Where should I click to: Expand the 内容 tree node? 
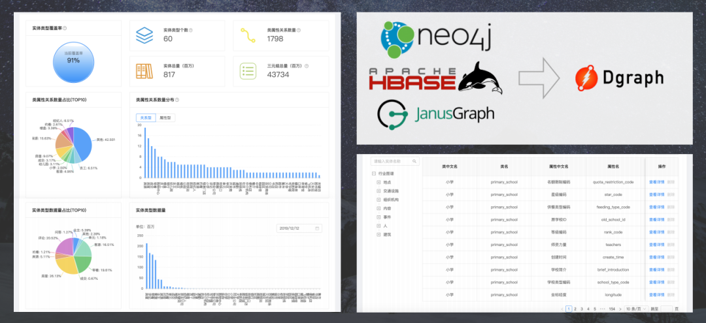[x=378, y=208]
